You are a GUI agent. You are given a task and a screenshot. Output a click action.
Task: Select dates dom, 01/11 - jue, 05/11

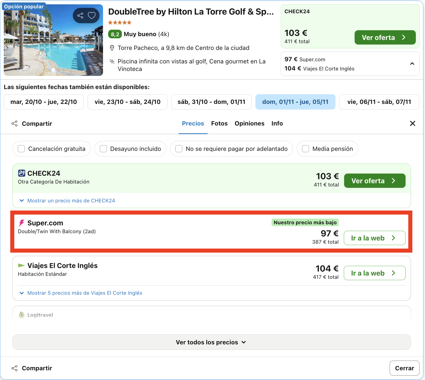coord(295,102)
